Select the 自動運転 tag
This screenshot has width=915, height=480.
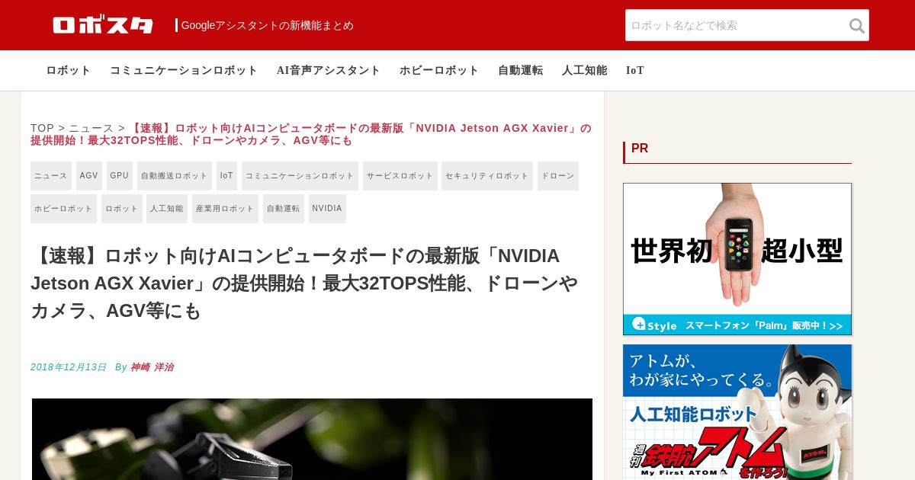click(x=284, y=209)
